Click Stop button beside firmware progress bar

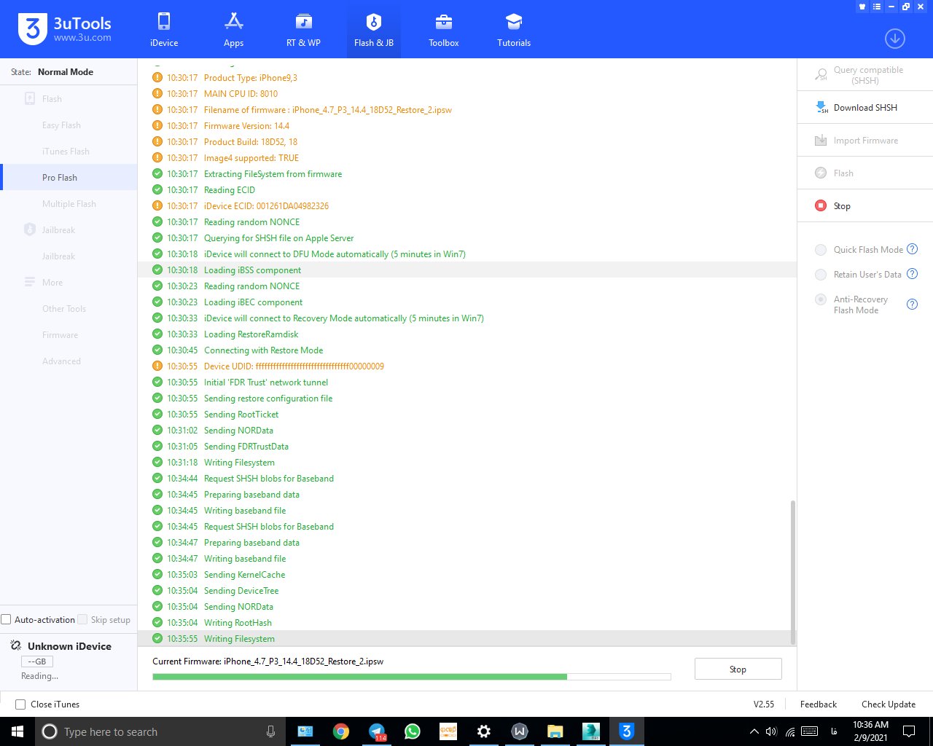[738, 669]
